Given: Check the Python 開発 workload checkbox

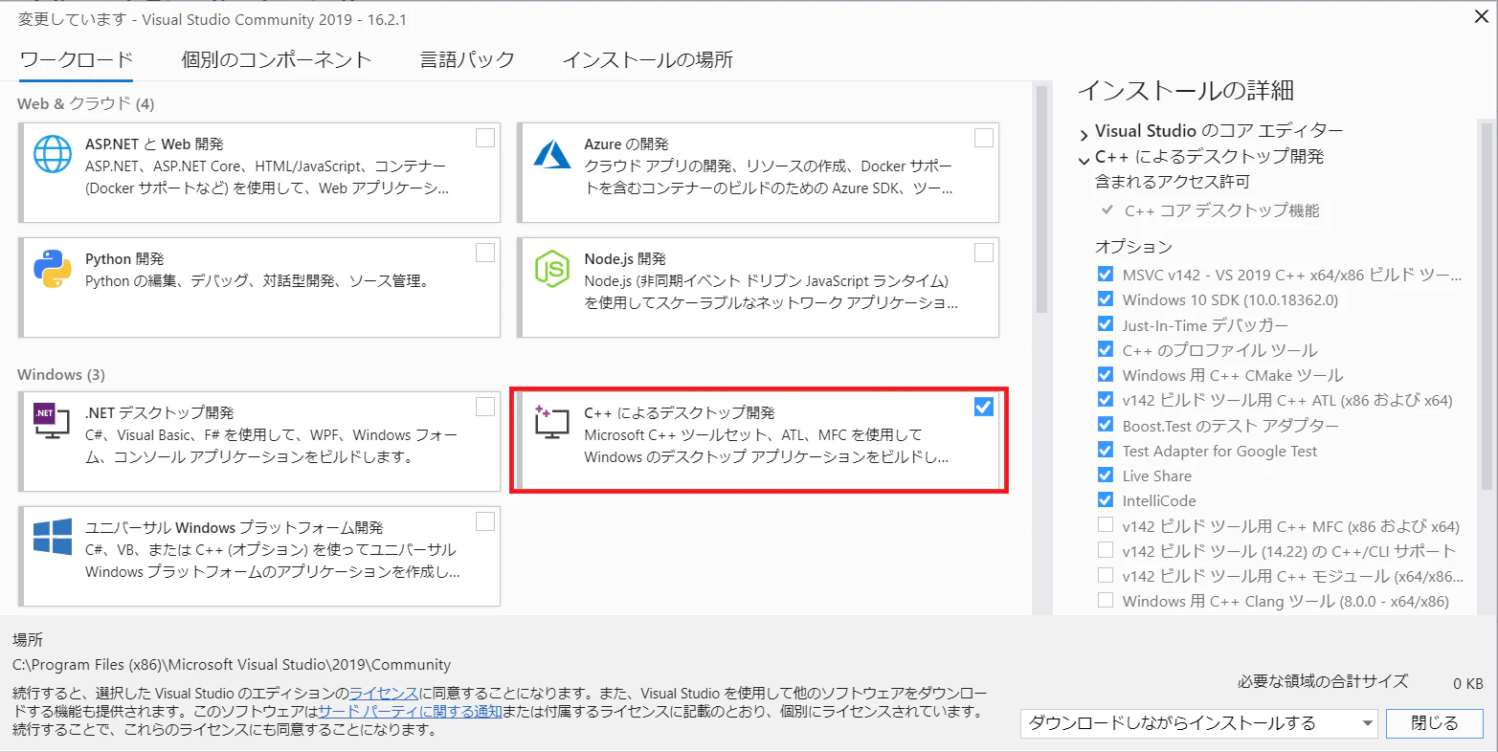Looking at the screenshot, I should pyautogui.click(x=485, y=253).
